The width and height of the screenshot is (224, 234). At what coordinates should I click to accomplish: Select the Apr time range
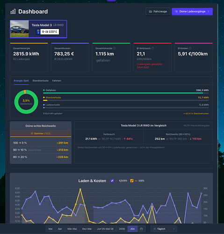pos(60,229)
